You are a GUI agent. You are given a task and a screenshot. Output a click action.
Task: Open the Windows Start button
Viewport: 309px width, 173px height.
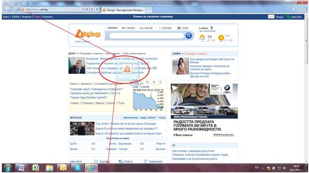coord(8,168)
